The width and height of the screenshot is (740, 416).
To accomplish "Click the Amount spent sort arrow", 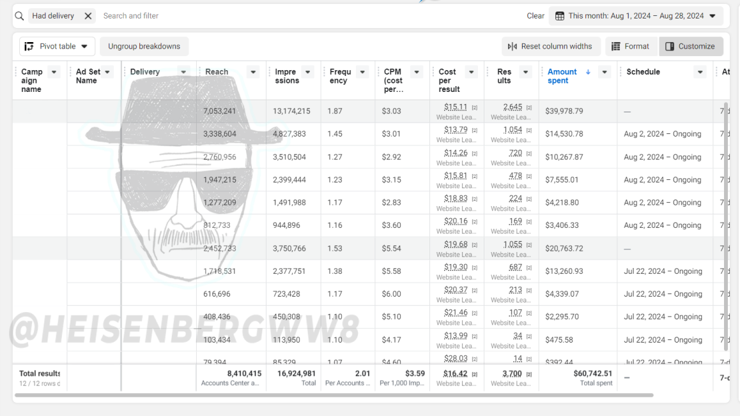I will [588, 72].
